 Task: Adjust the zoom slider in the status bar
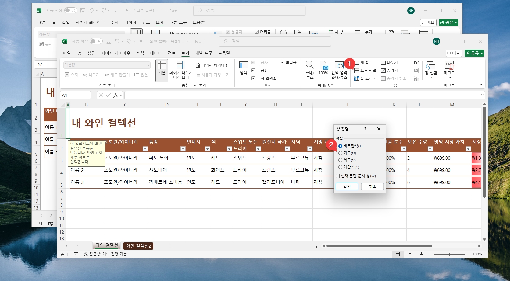click(449, 254)
